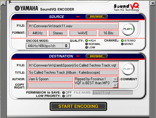Open the ENCODE MODE dropdown
Viewport: 156px width, 118px height.
coord(48,46)
